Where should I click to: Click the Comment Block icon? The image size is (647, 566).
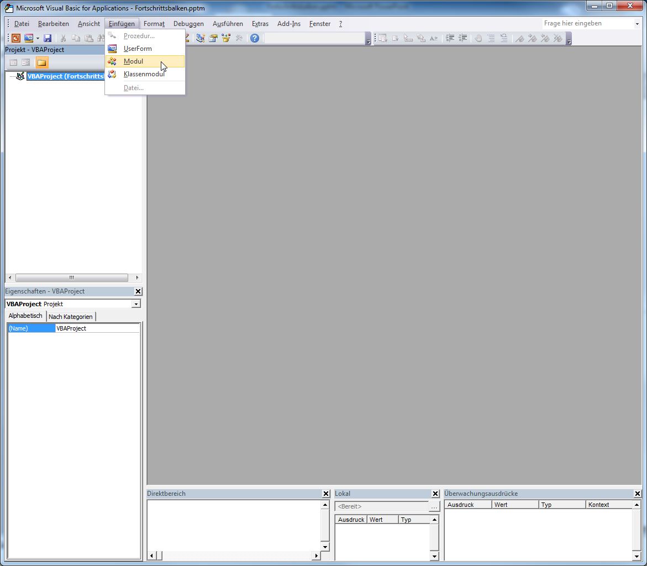(491, 38)
